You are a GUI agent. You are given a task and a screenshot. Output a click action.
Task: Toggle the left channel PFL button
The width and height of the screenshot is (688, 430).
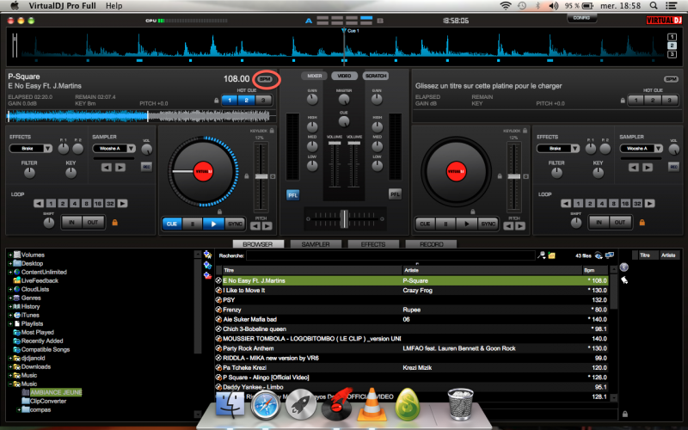point(292,194)
